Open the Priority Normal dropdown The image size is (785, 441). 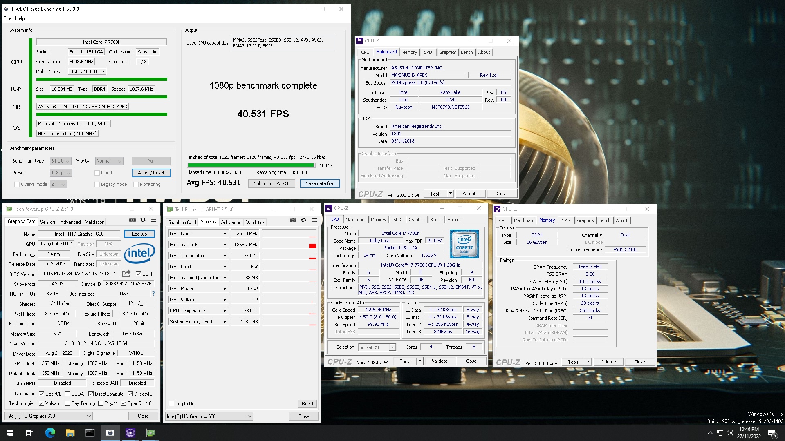[109, 161]
